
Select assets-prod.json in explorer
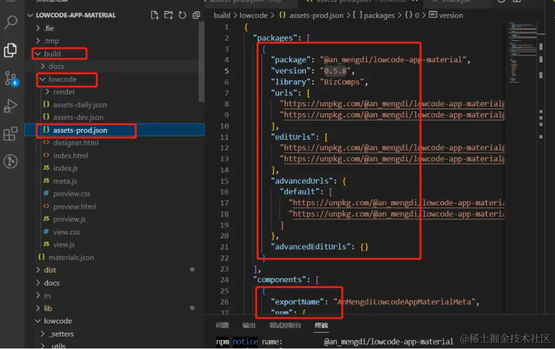pos(114,130)
